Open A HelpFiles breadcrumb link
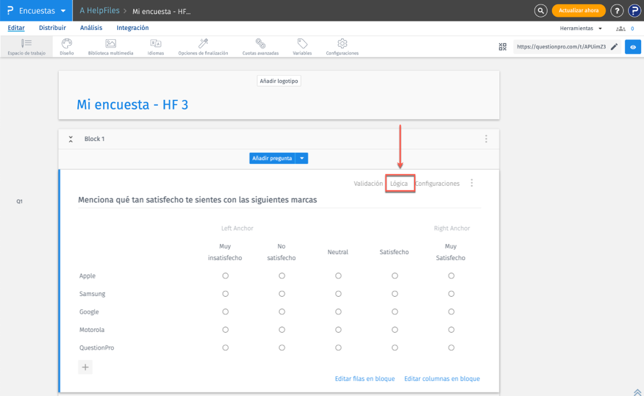The image size is (644, 396). (99, 11)
